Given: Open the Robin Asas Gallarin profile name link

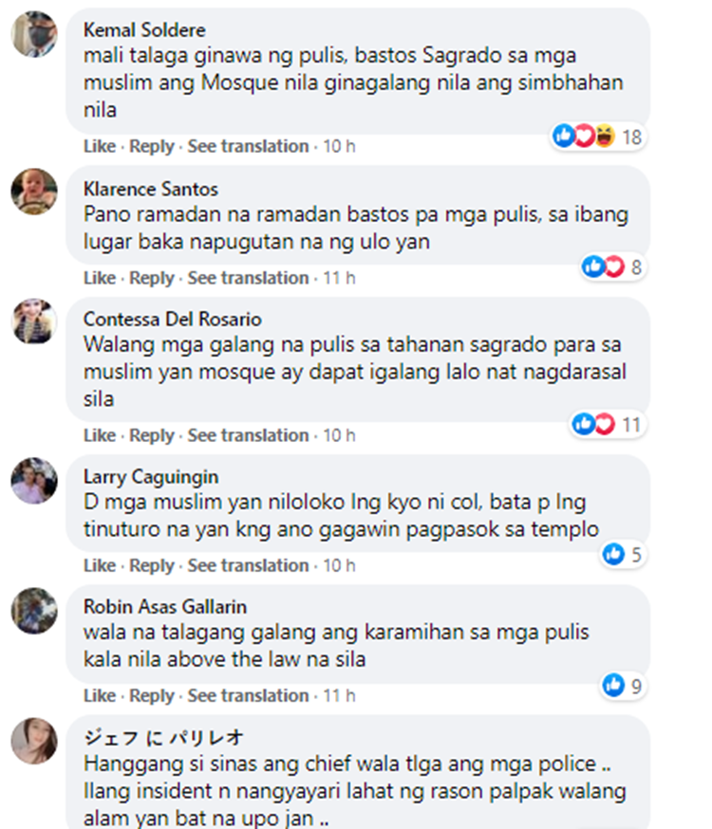Looking at the screenshot, I should [x=165, y=606].
